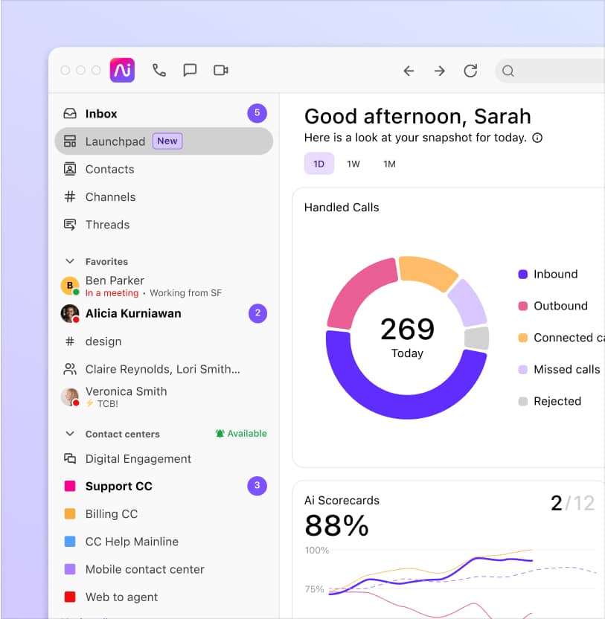Open the messages chat icon
Viewport: 605px width, 619px height.
tap(190, 69)
